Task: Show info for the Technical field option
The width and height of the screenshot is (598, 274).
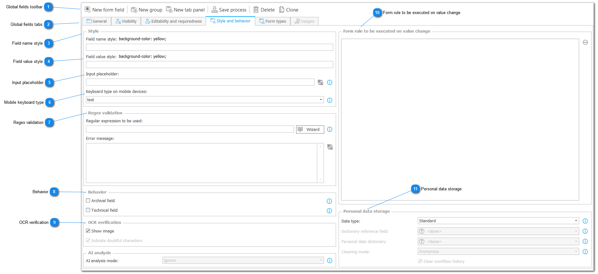Action: (329, 211)
